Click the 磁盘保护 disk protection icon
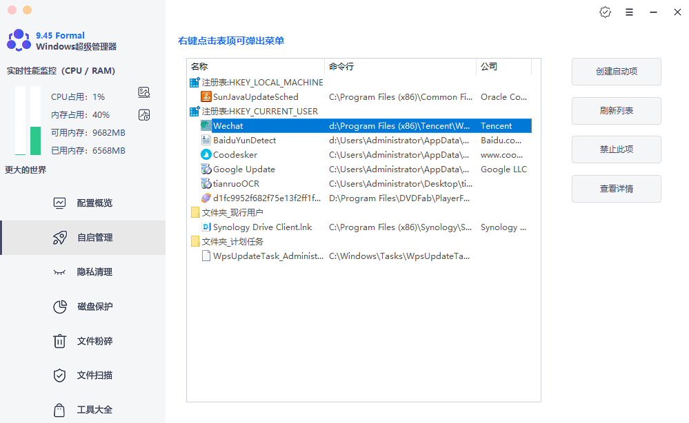The width and height of the screenshot is (689, 423). pos(60,307)
